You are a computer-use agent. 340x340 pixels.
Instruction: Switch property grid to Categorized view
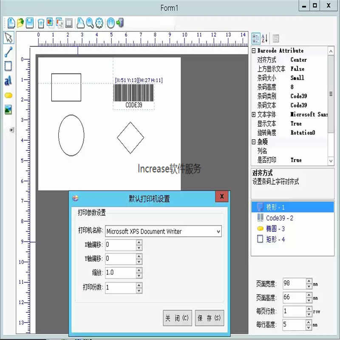pos(256,38)
